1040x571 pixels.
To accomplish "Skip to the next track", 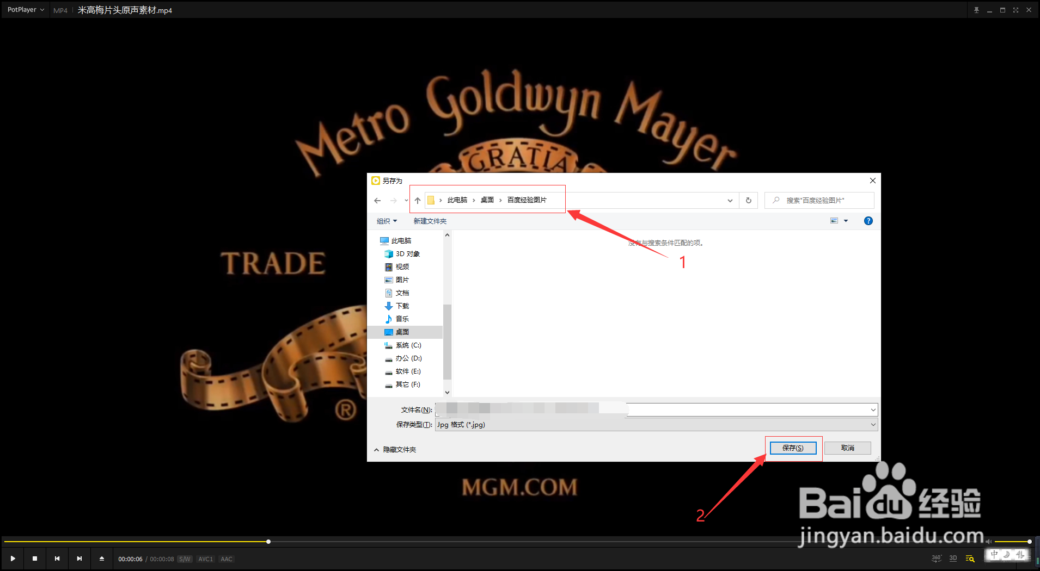I will point(79,558).
